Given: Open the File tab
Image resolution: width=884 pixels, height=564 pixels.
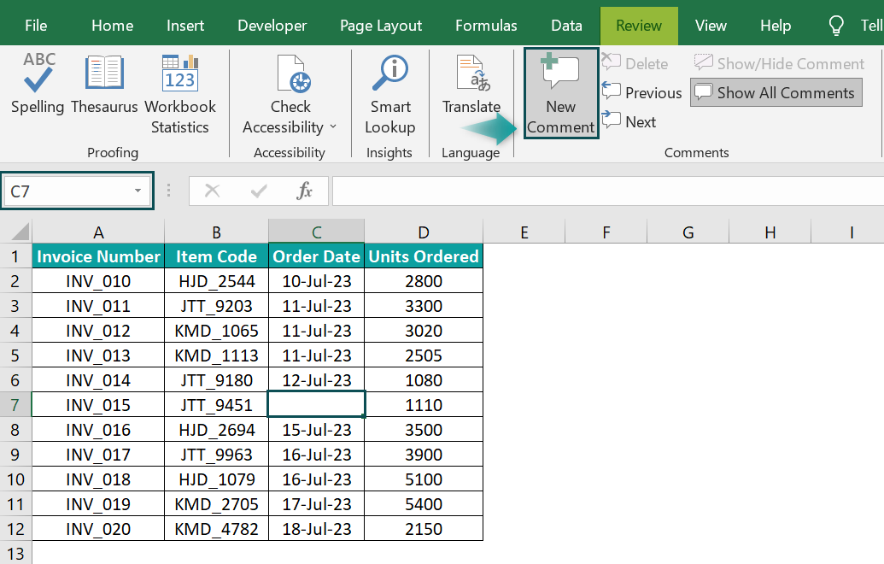Looking at the screenshot, I should 36,26.
